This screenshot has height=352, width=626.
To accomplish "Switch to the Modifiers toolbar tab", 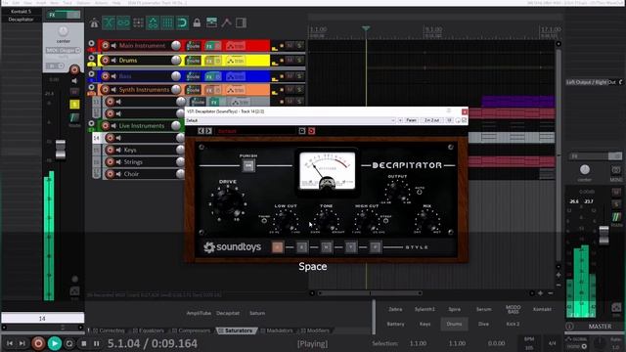I will click(x=315, y=330).
